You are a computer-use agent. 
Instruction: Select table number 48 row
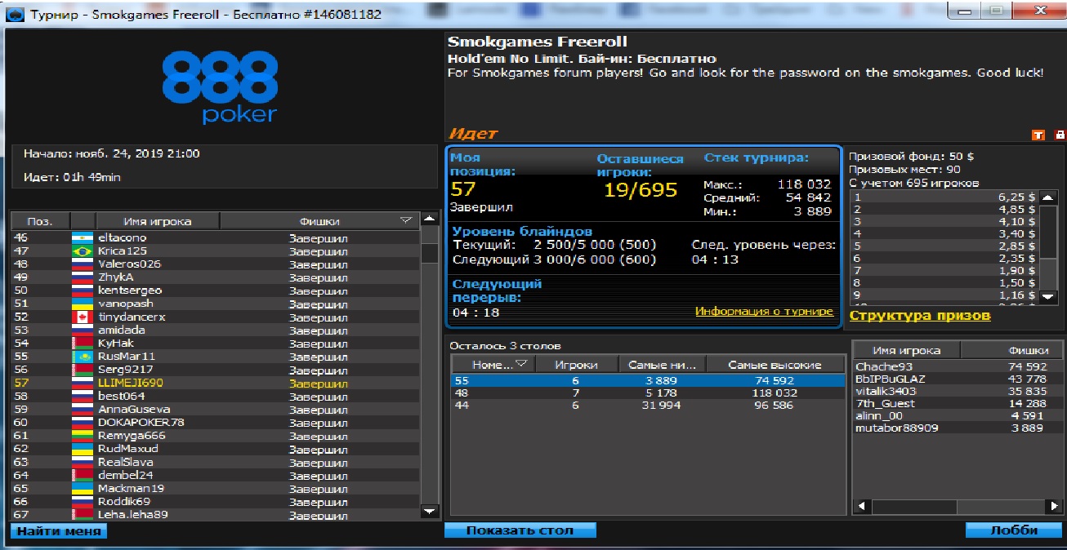(648, 393)
